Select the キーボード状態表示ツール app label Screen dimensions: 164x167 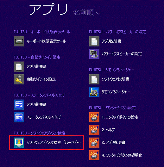46,41
